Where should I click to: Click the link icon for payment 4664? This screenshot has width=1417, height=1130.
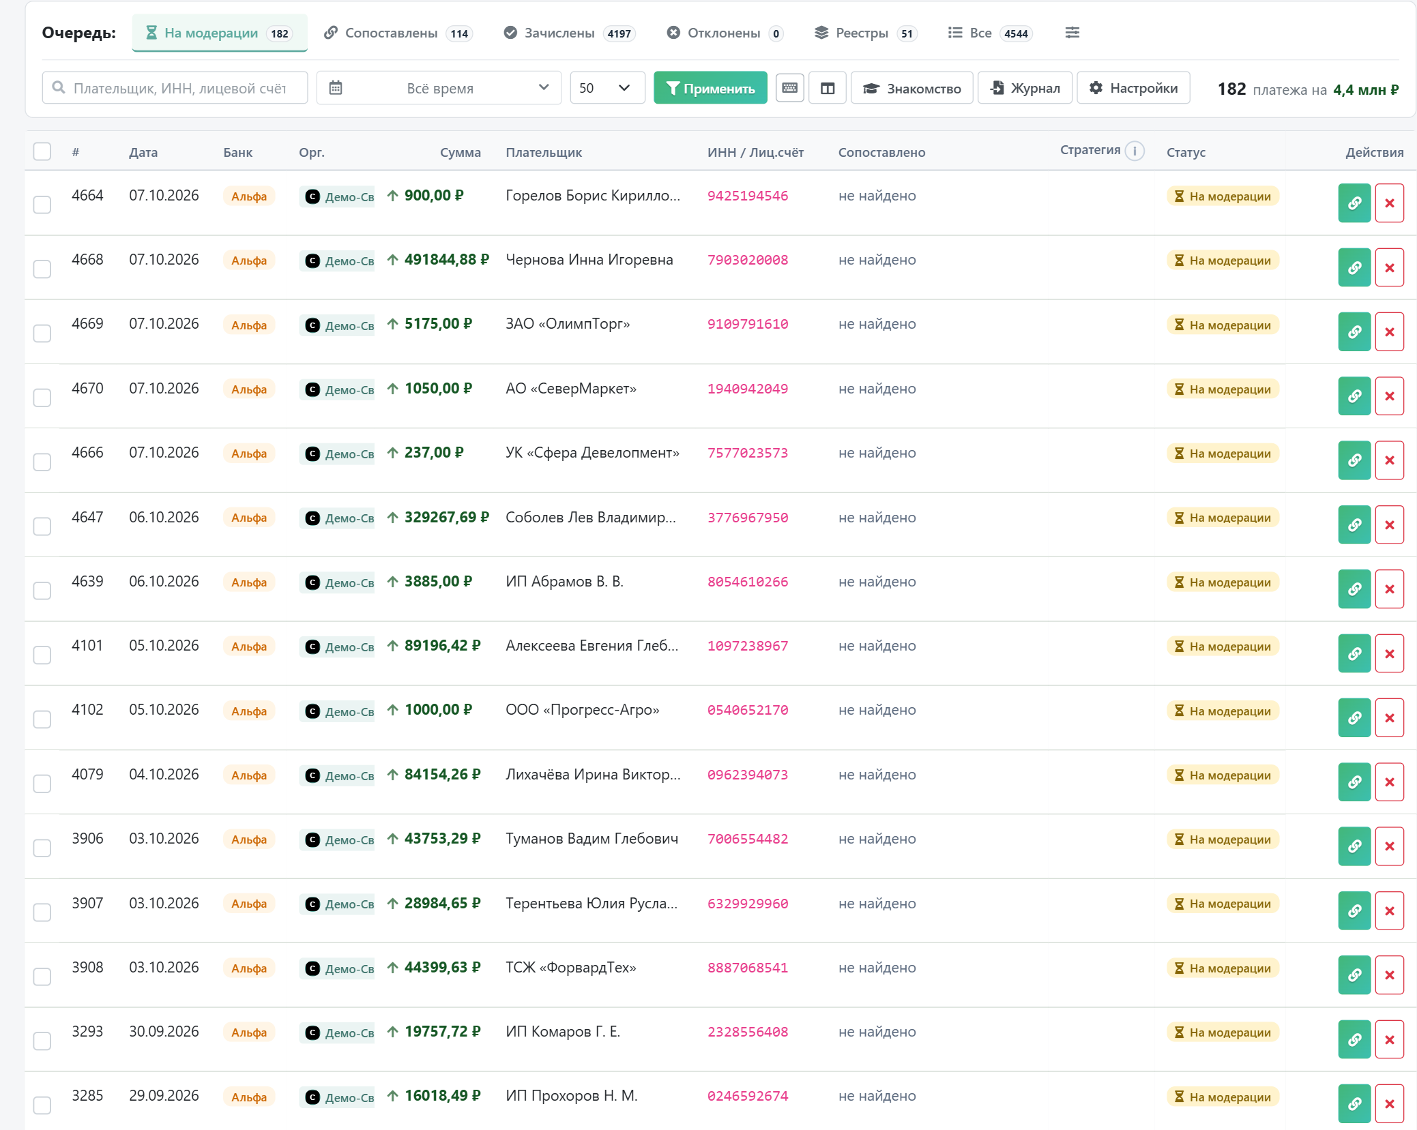tap(1354, 203)
